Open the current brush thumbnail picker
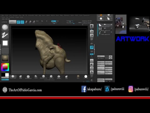Image resolution: width=150 pixels, height=113 pixels. click(x=5, y=28)
